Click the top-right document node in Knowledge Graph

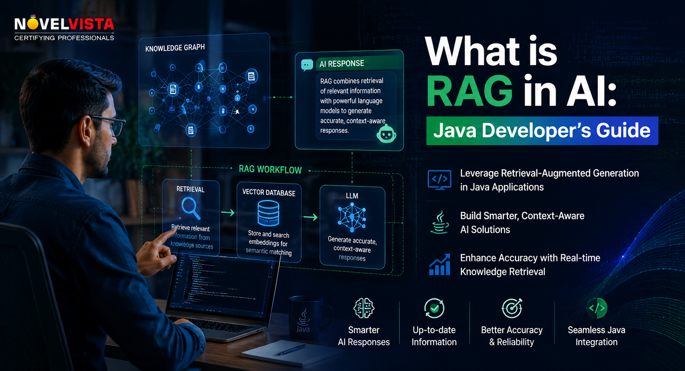tap(251, 76)
